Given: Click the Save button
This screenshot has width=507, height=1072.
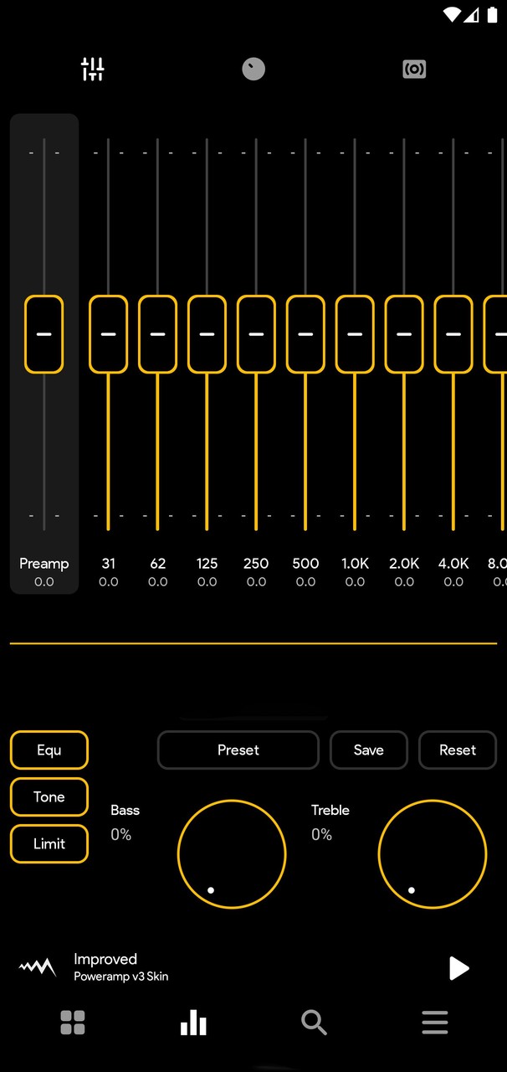Looking at the screenshot, I should (x=369, y=750).
